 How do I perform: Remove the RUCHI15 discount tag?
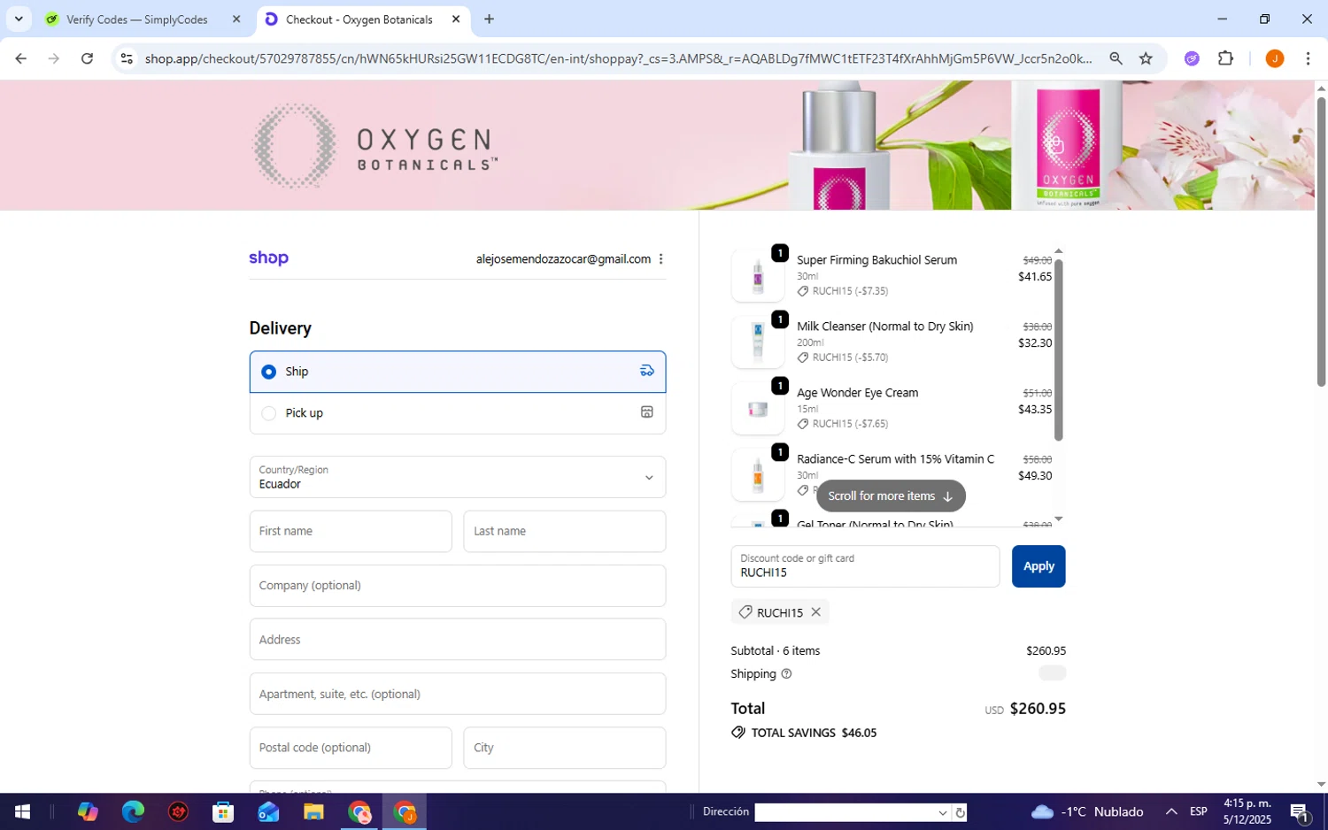click(816, 611)
